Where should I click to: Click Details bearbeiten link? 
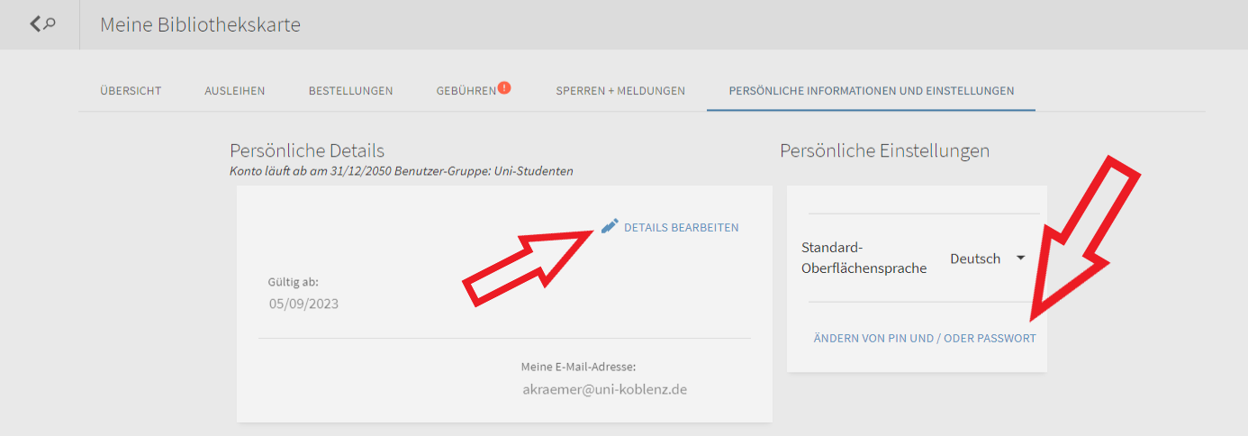[681, 228]
